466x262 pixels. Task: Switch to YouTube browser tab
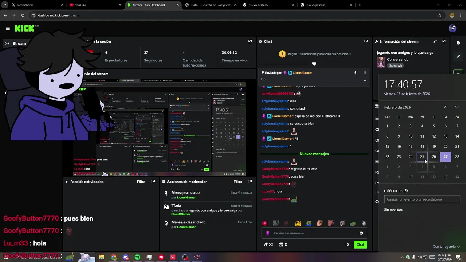click(95, 5)
